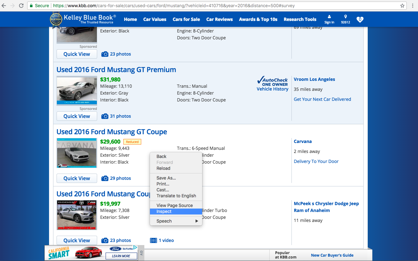The width and height of the screenshot is (418, 261).
Task: Click Quick View for the $29,600 Mustang
Action: 77,178
